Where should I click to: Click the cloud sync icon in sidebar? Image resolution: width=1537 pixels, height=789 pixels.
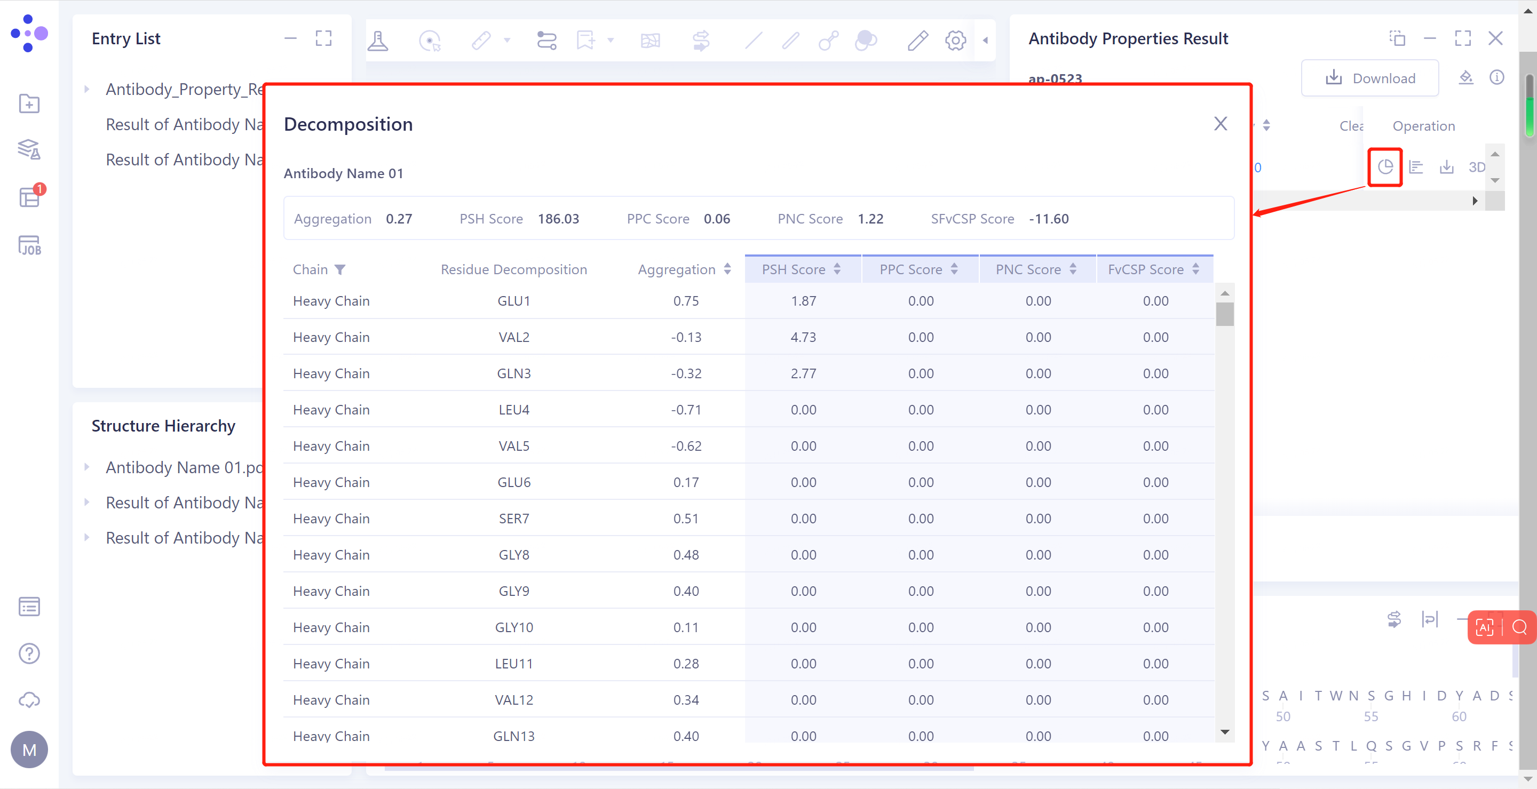click(29, 700)
